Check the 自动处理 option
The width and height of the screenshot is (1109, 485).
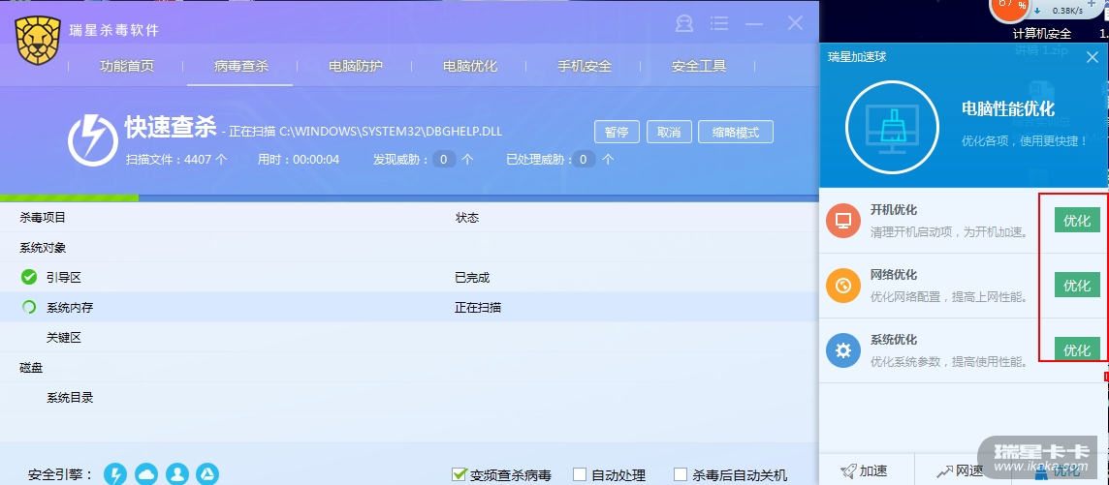580,474
